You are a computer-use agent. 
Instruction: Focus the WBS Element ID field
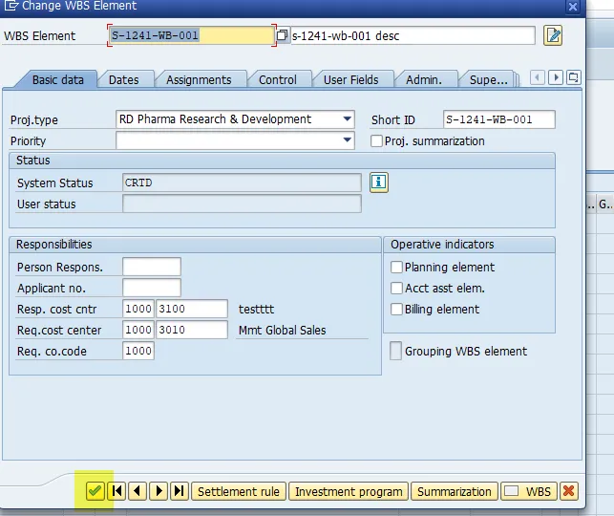pos(192,35)
